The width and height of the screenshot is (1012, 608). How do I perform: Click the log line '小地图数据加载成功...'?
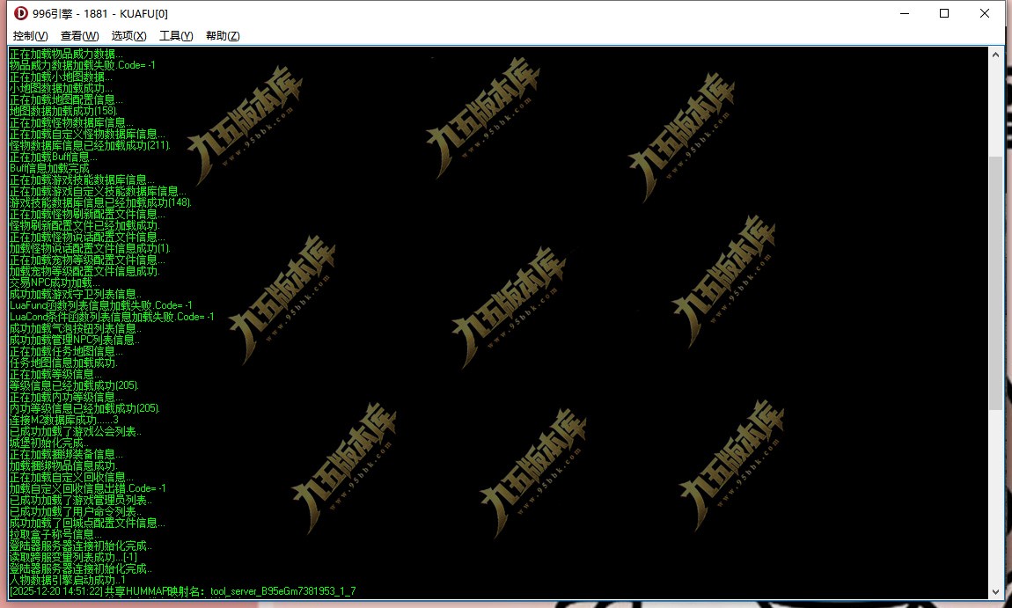tap(61, 88)
